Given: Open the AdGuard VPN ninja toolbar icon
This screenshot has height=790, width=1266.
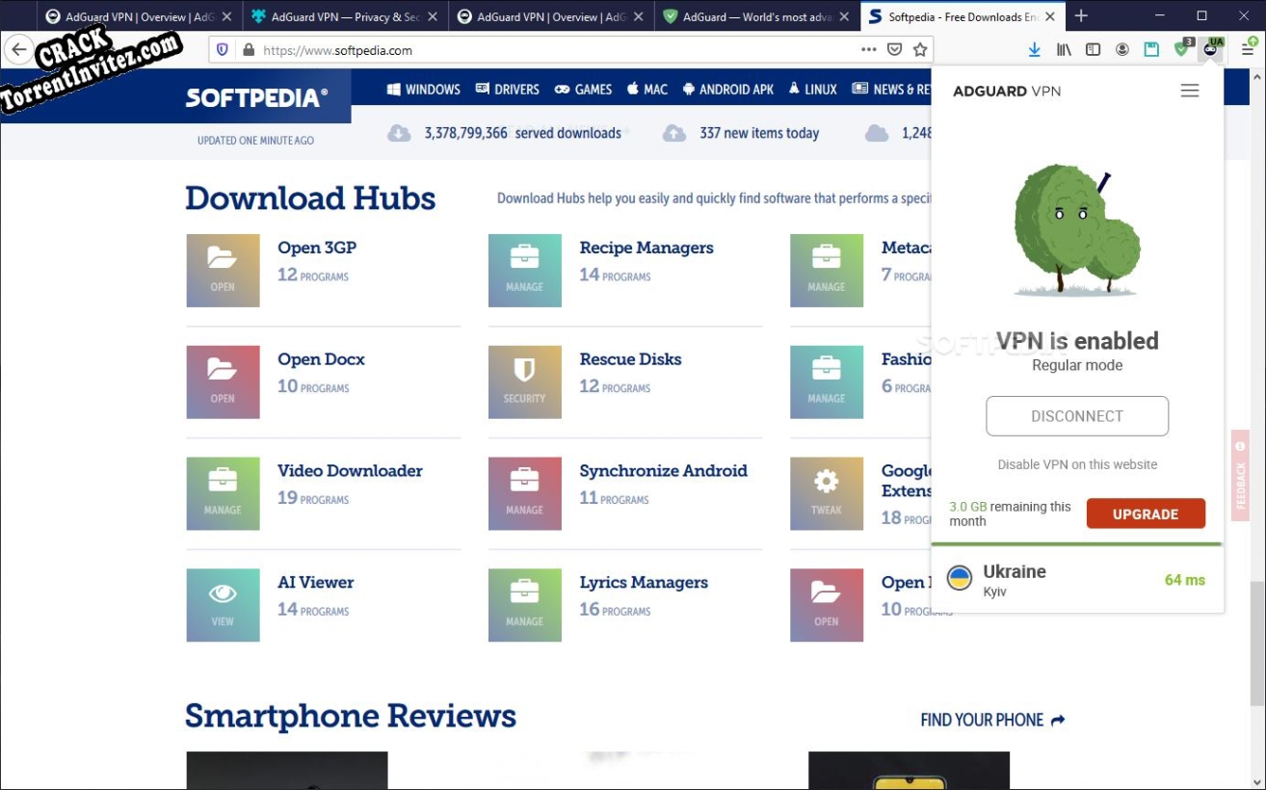Looking at the screenshot, I should tap(1210, 49).
